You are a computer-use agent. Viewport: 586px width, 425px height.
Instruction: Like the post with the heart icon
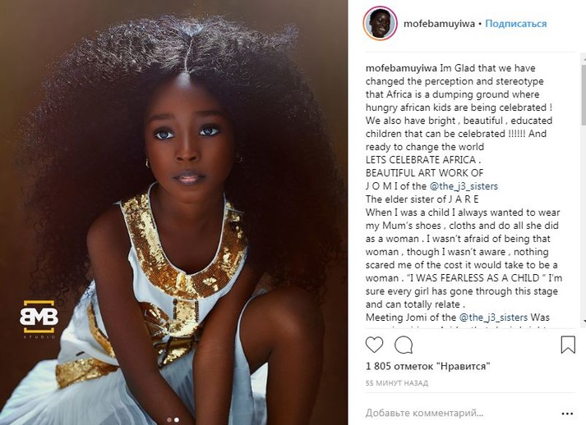click(x=374, y=345)
